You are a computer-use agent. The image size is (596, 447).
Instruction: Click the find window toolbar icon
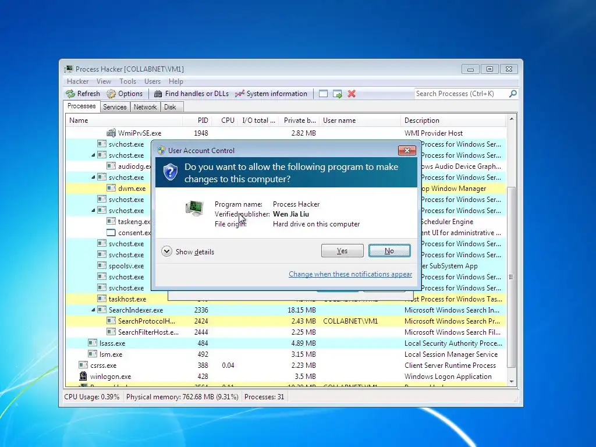pos(323,94)
